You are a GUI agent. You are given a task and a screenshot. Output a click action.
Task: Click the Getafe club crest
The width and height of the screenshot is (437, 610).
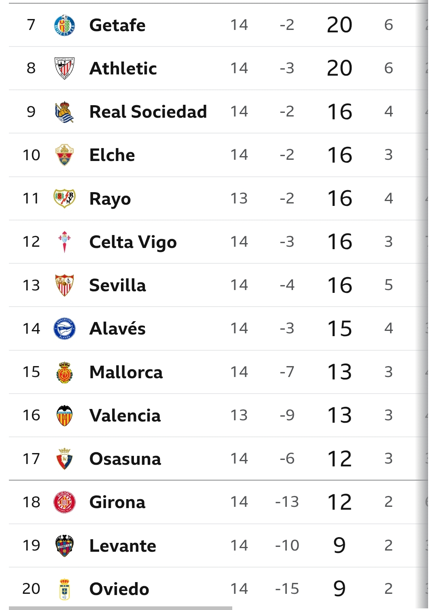(64, 25)
